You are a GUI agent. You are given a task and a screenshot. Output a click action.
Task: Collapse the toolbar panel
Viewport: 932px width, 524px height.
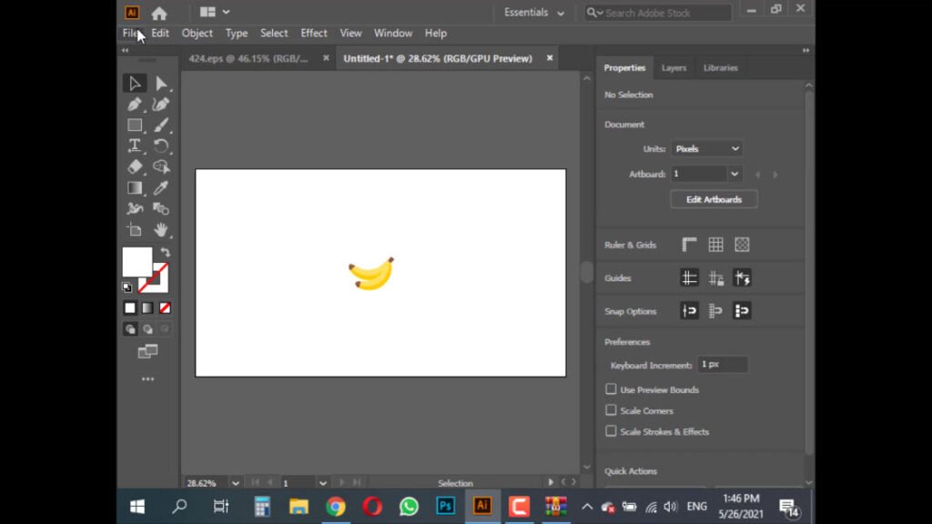125,51
